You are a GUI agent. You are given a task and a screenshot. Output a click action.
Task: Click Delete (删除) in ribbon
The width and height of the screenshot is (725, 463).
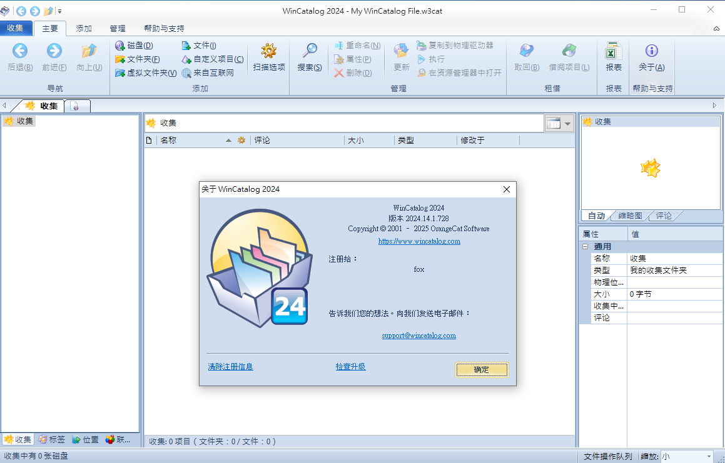tap(353, 72)
